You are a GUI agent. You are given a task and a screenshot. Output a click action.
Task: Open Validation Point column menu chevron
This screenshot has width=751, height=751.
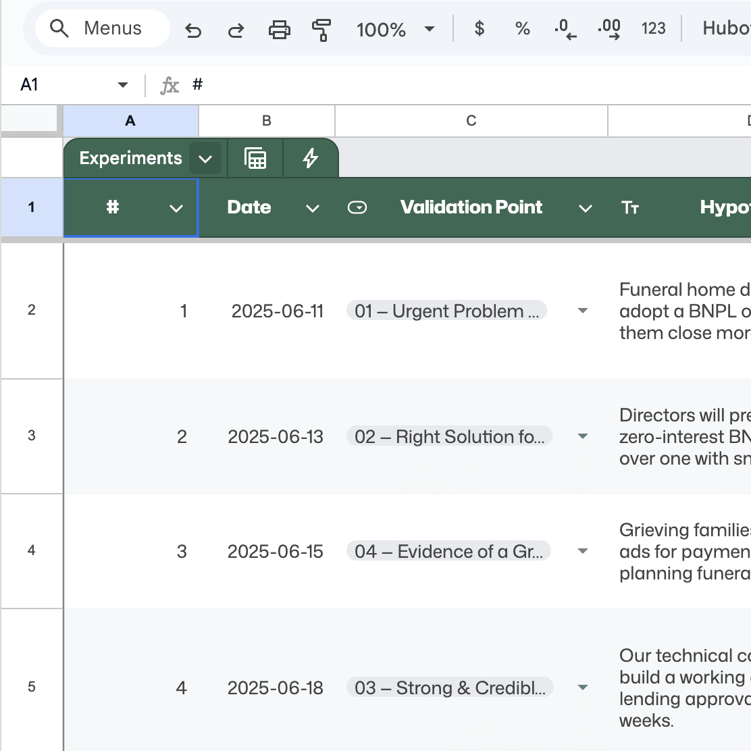585,209
